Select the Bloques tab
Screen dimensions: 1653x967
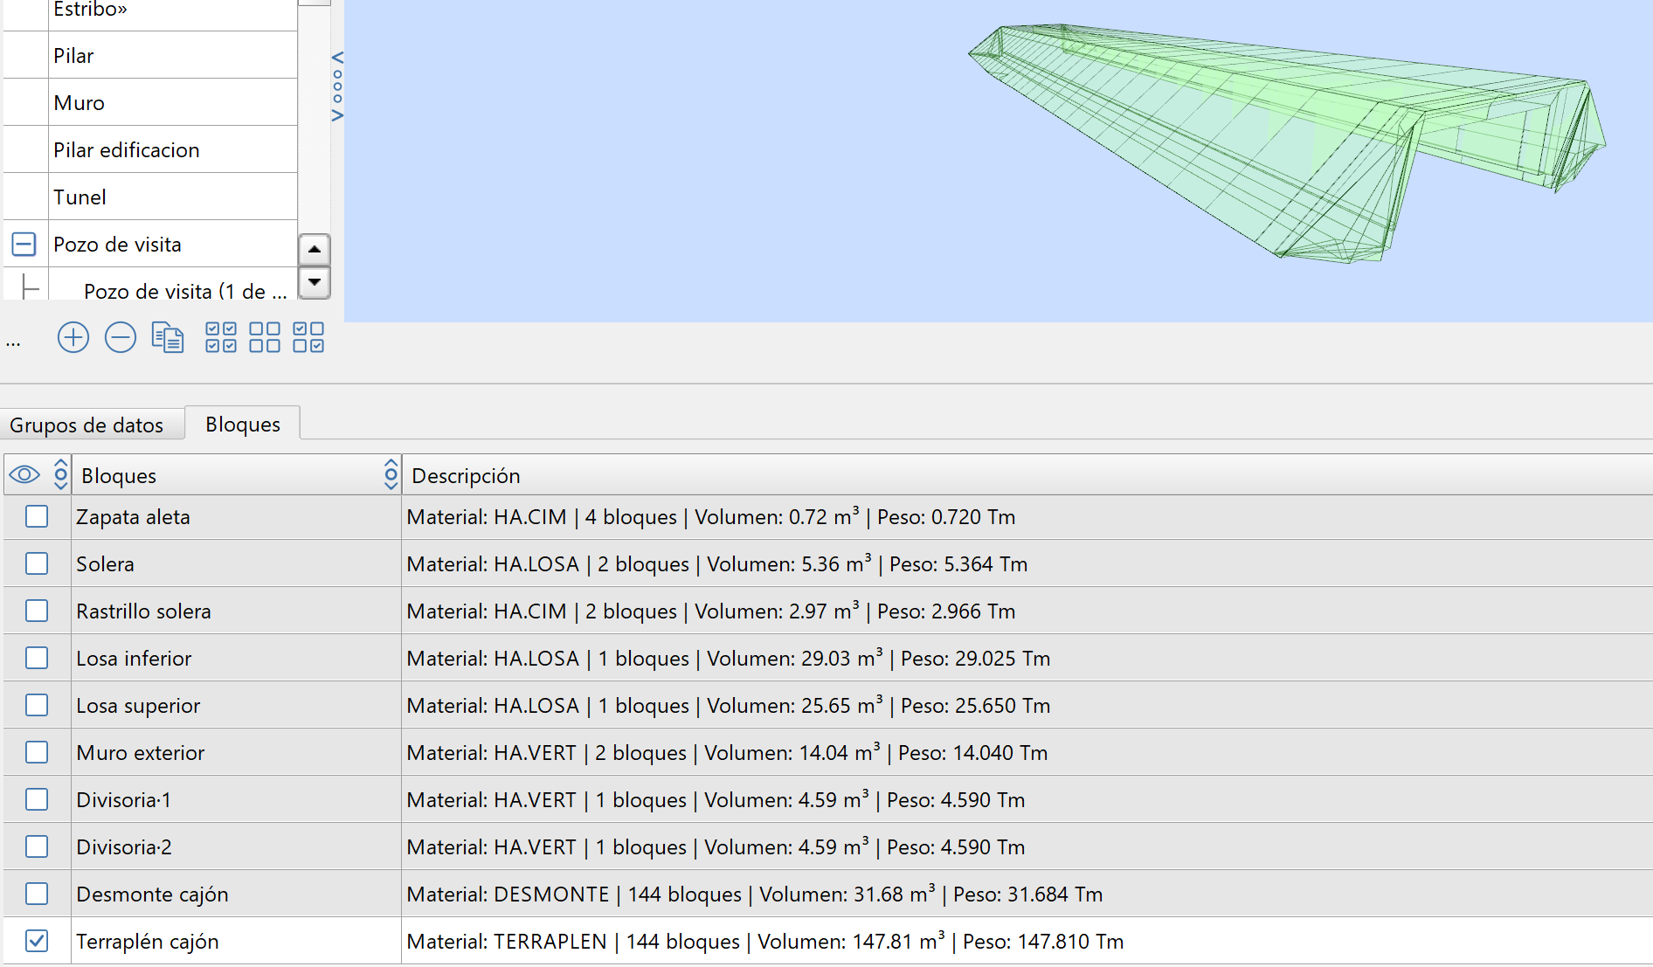tap(243, 425)
